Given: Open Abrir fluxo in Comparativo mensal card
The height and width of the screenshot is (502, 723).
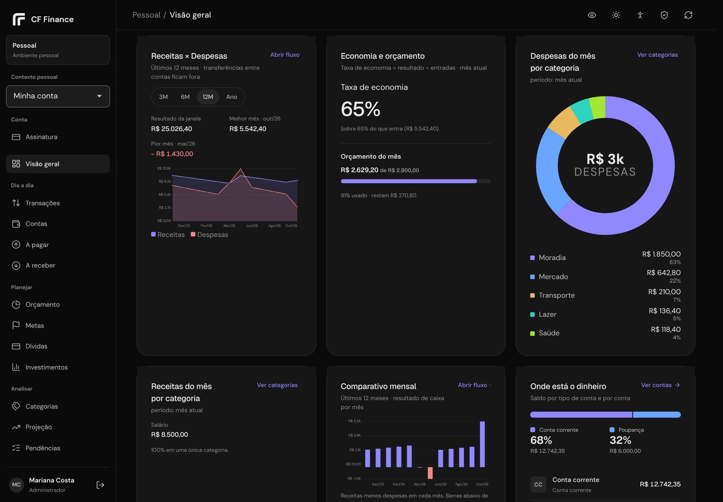Looking at the screenshot, I should tap(473, 385).
